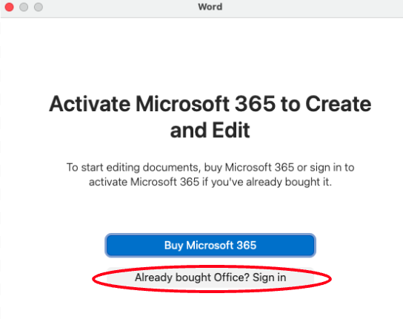The height and width of the screenshot is (325, 403).
Task: Close the Word activation window
Action: pos(9,7)
